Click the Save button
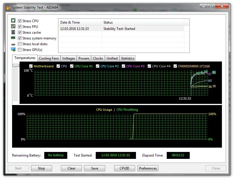Viewport: 234px width, 179px height. coord(95,168)
